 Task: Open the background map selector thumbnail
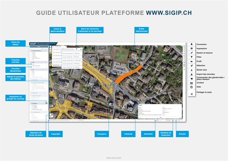tap(51, 115)
